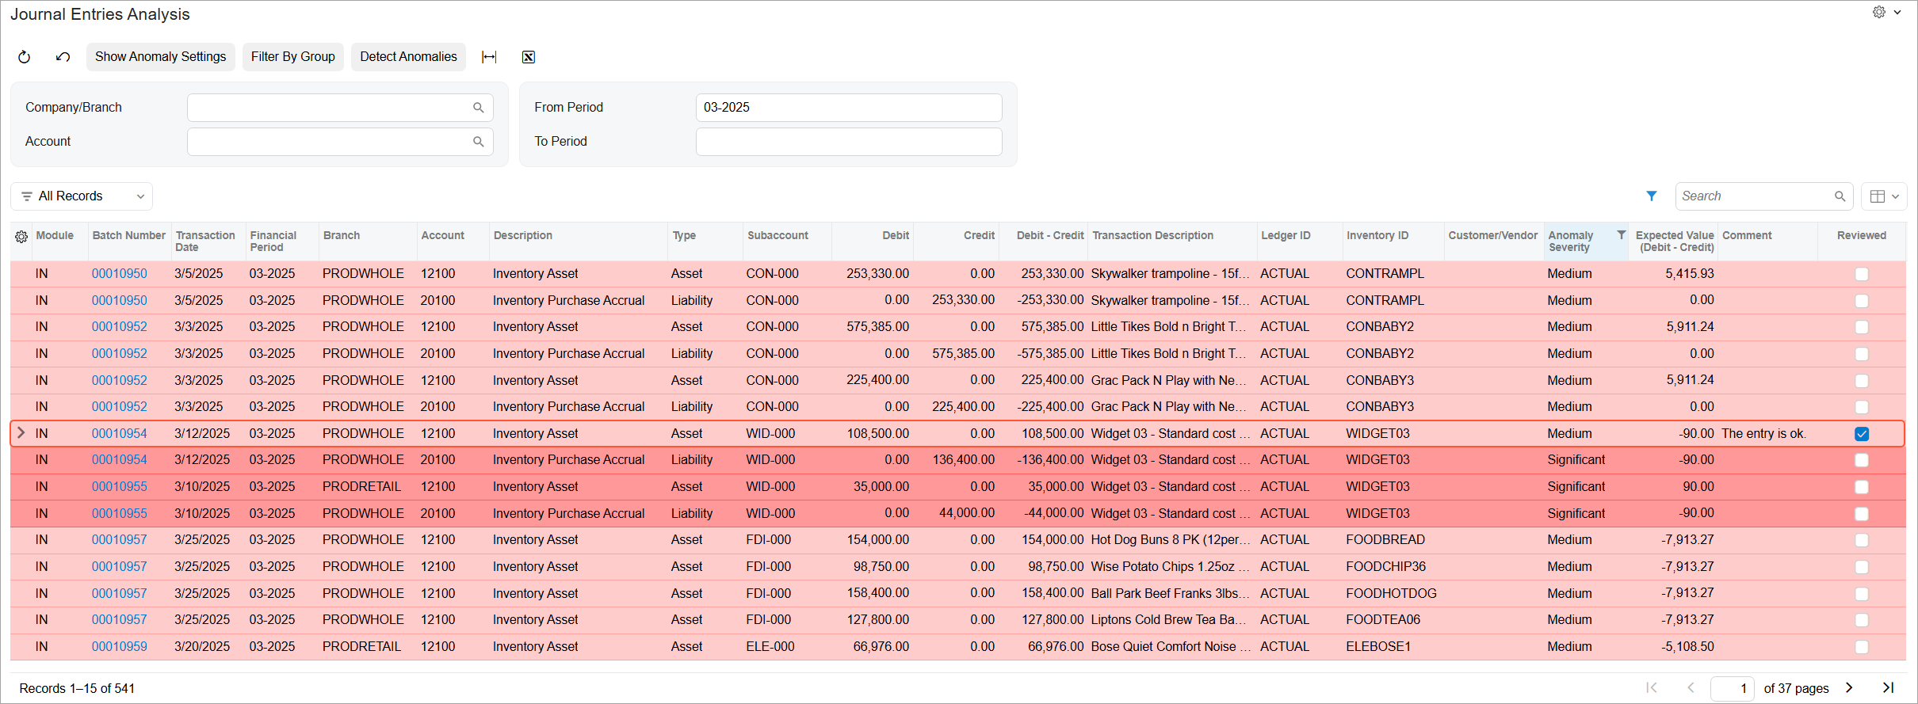This screenshot has width=1918, height=704.
Task: Click the undo arrow icon
Action: click(63, 57)
